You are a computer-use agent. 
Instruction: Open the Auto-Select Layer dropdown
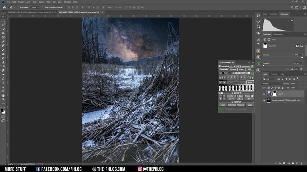[35, 7]
